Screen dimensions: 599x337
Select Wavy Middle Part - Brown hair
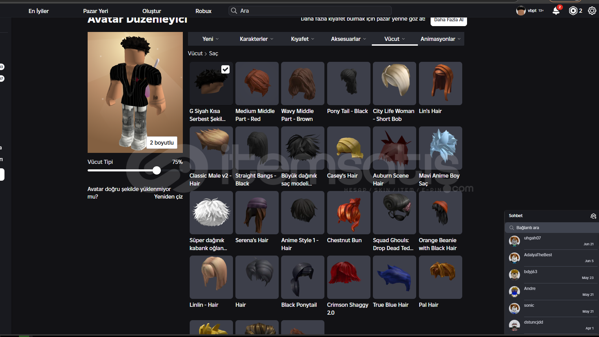point(303,83)
